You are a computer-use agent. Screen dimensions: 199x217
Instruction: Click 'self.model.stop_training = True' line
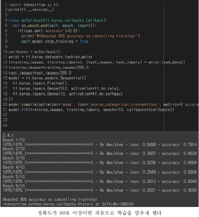[x=55, y=41]
